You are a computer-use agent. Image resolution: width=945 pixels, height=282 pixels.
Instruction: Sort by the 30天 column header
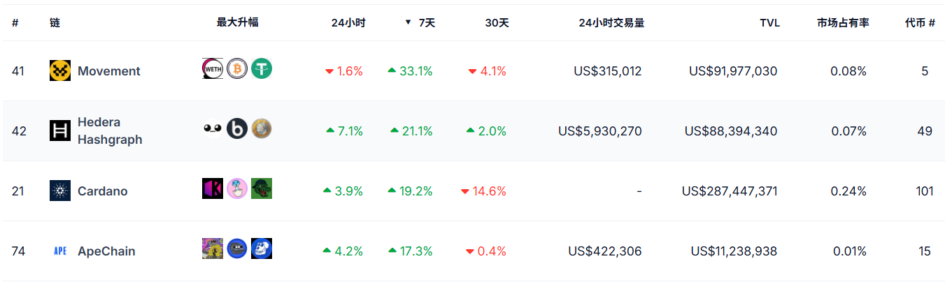(497, 23)
